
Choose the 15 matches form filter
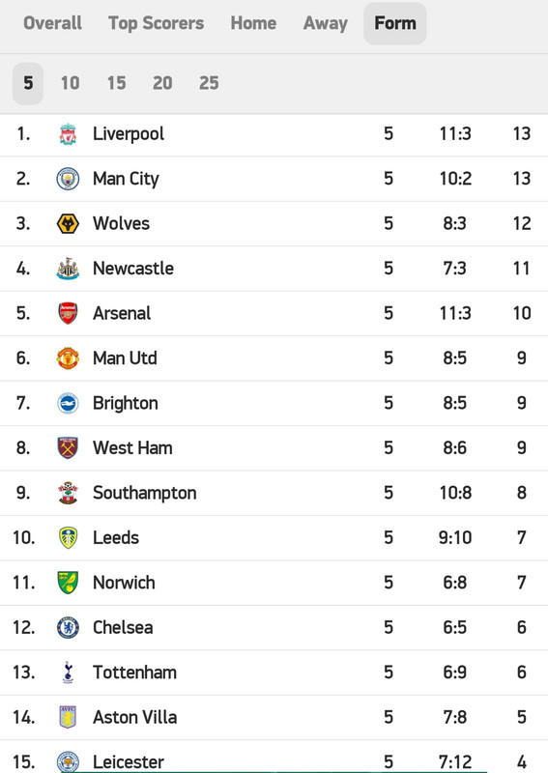point(116,83)
